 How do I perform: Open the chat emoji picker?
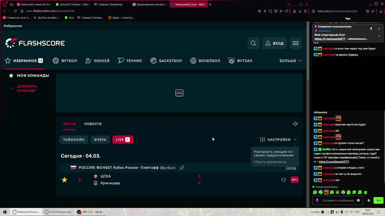coord(358,200)
